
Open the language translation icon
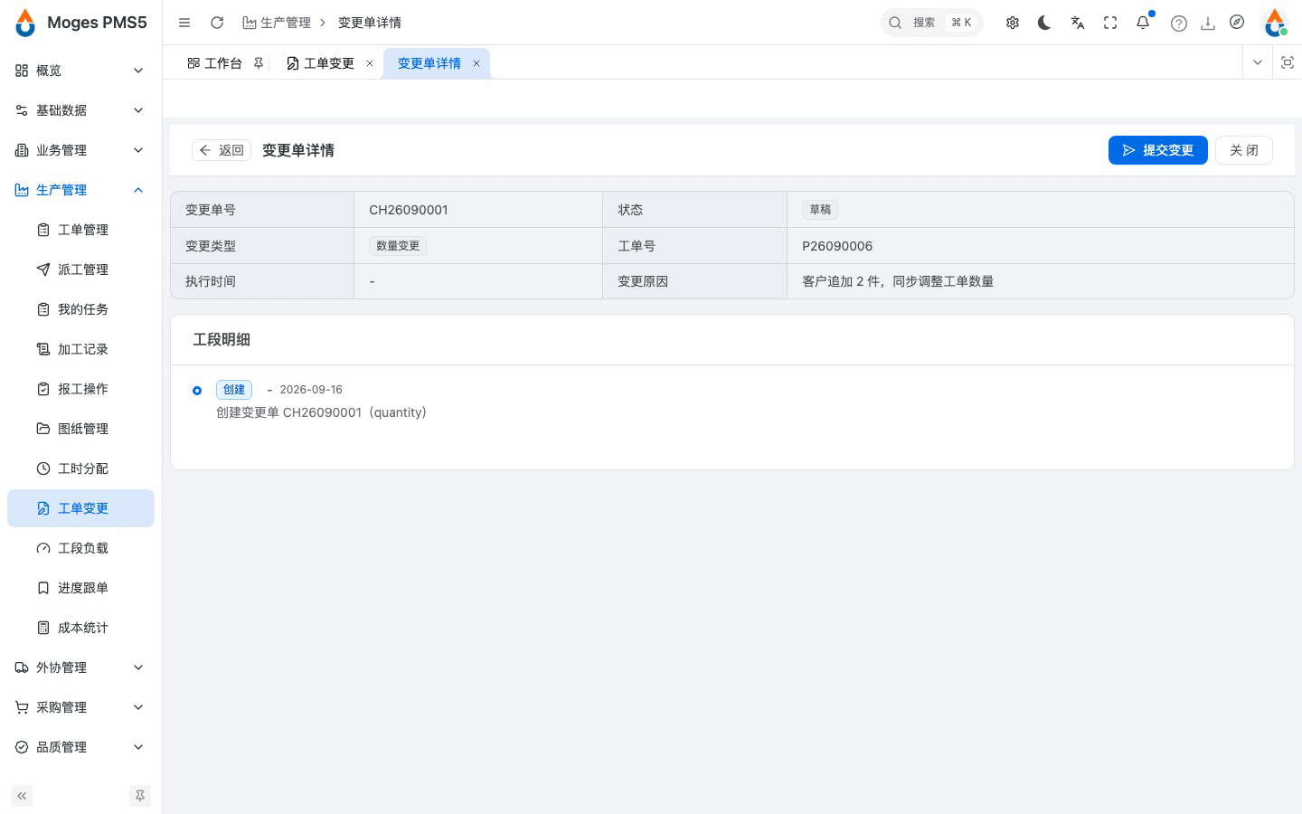pos(1078,23)
